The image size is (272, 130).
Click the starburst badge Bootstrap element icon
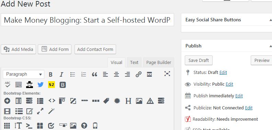click(117, 101)
